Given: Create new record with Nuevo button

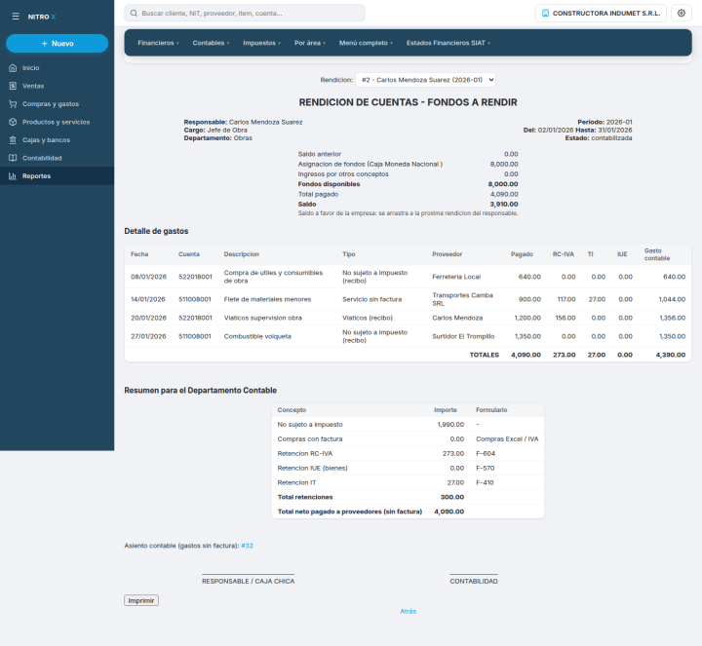Looking at the screenshot, I should (x=58, y=44).
